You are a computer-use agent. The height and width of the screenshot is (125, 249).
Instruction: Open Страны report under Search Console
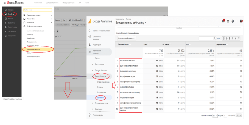100,87
